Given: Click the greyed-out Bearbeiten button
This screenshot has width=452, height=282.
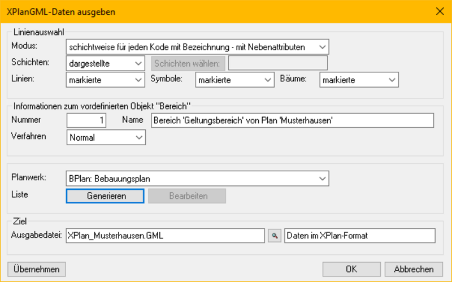Looking at the screenshot, I should 187,196.
